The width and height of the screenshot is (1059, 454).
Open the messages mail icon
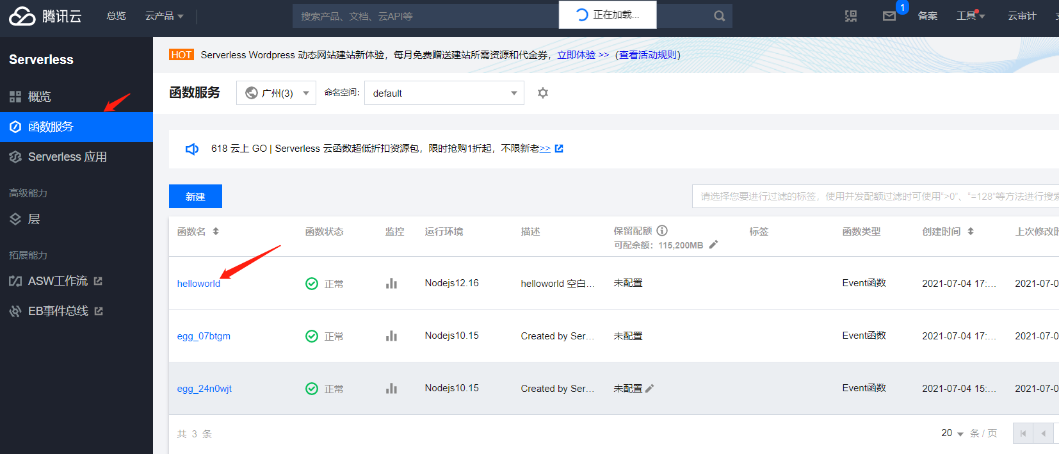[x=889, y=16]
